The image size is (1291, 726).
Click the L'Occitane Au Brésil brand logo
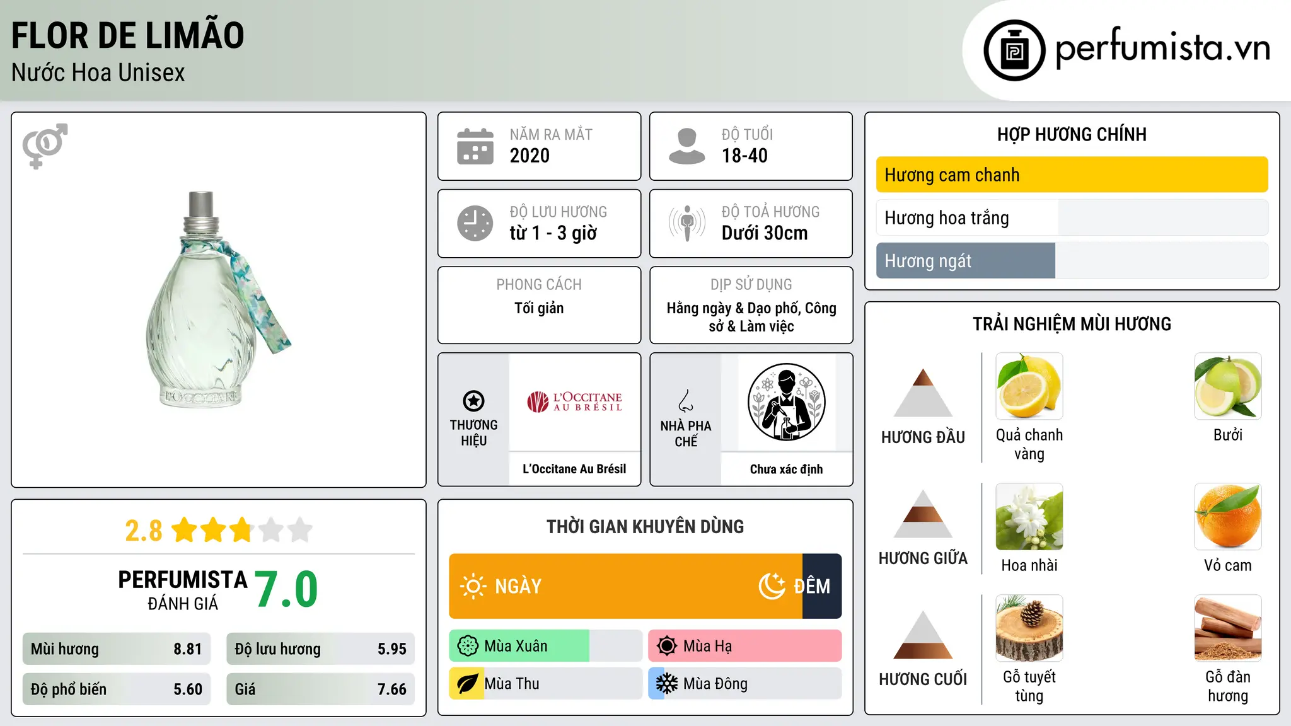click(x=575, y=401)
